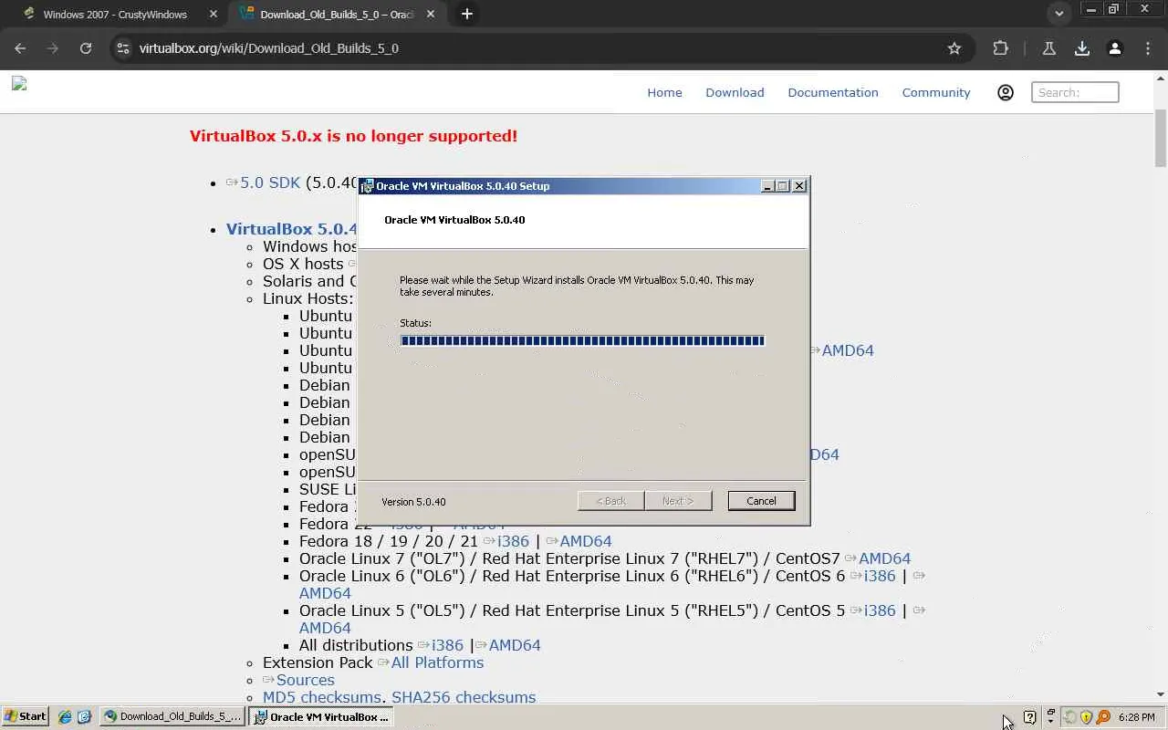Close the Windows 2007 - CrustyWindows tab
Screen dimensions: 1168x730
pos(214,15)
